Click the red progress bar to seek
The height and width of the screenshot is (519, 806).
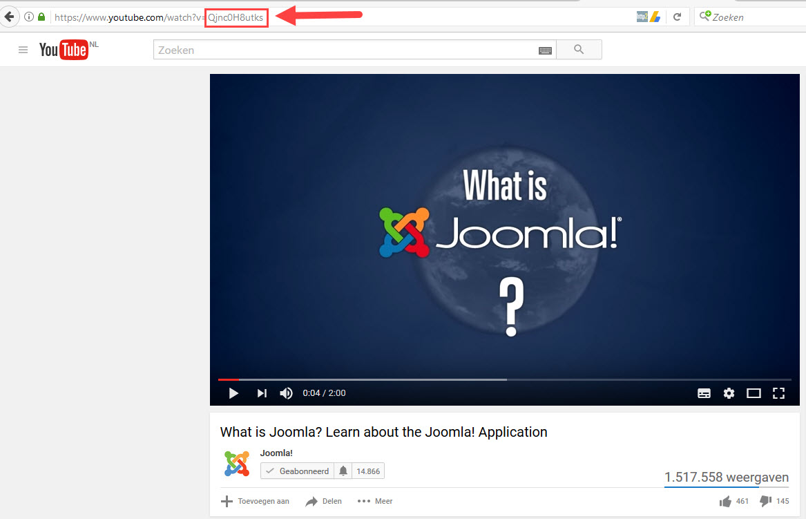pos(228,379)
